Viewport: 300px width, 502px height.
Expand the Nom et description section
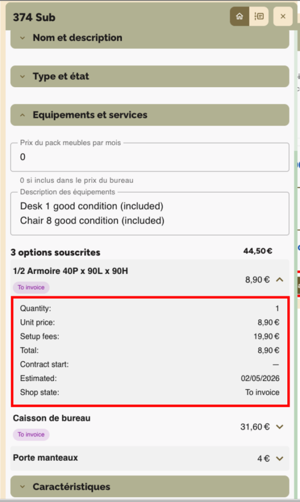(x=150, y=38)
